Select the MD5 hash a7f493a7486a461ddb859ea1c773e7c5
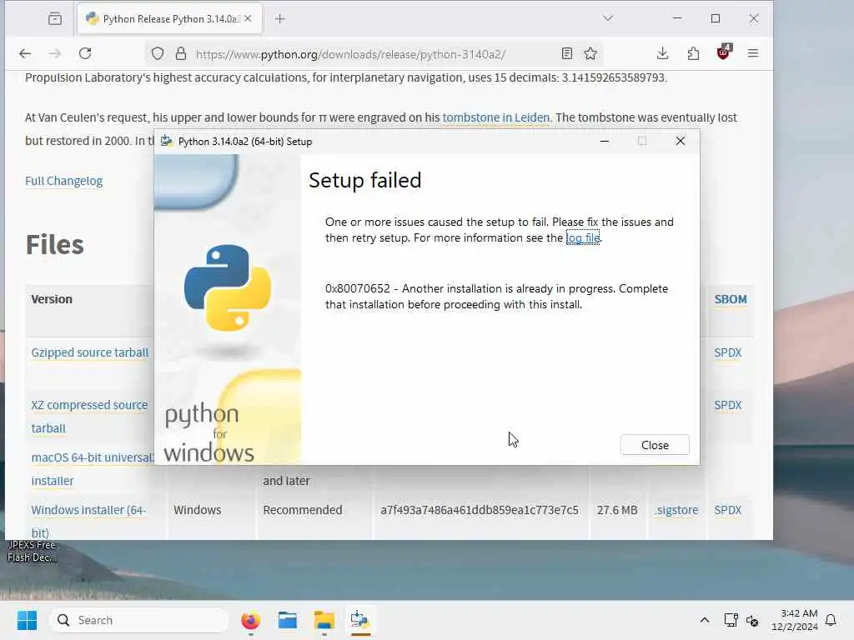Viewport: 854px width, 640px height. point(480,510)
